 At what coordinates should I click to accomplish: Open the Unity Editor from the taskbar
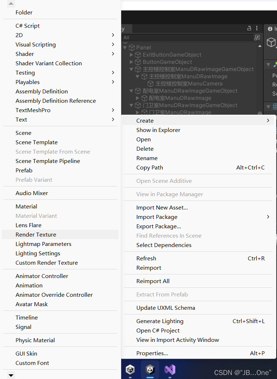tap(150, 370)
